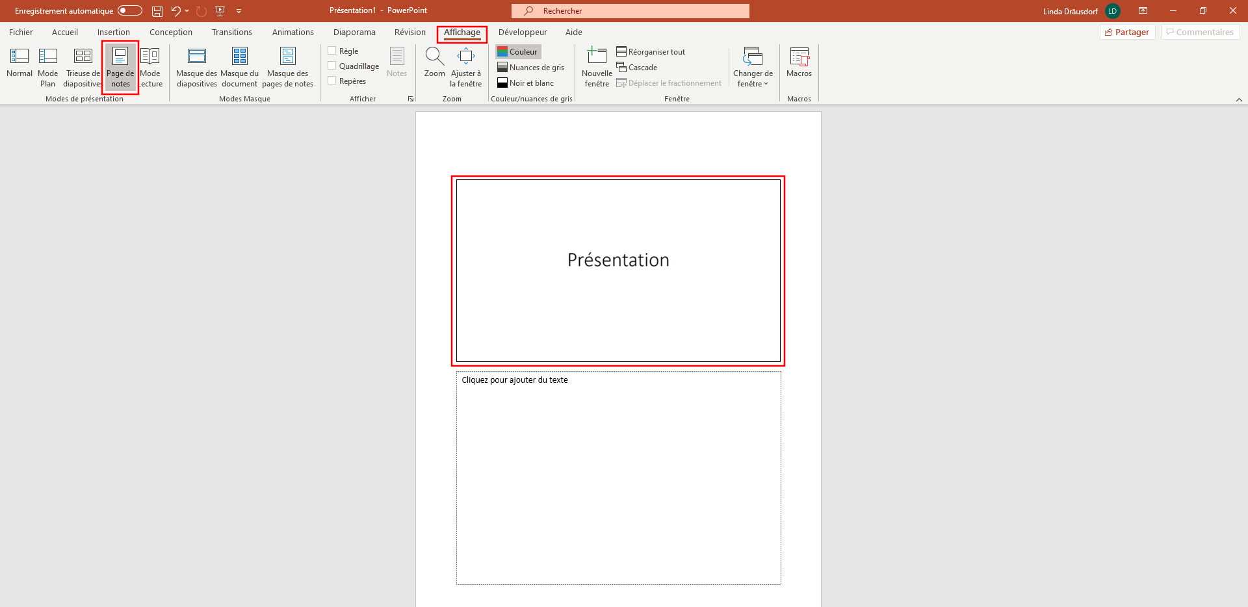Viewport: 1248px width, 607px height.
Task: Open the undo history dropdown arrow
Action: (x=187, y=11)
